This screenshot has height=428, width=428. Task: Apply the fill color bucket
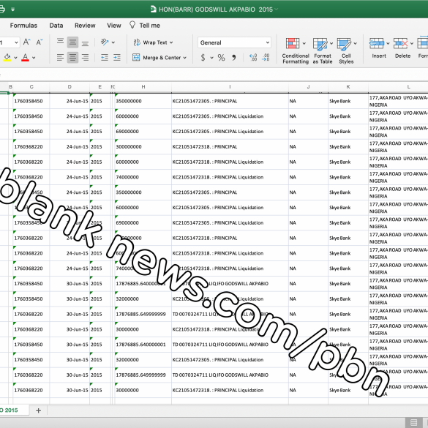click(x=7, y=58)
